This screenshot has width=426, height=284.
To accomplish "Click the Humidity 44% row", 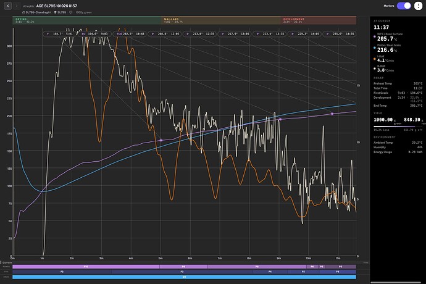I will (398, 147).
